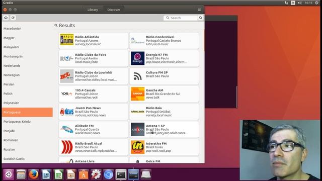Open session power menu gear
Screen dimensions: 322x181
tap(317, 3)
